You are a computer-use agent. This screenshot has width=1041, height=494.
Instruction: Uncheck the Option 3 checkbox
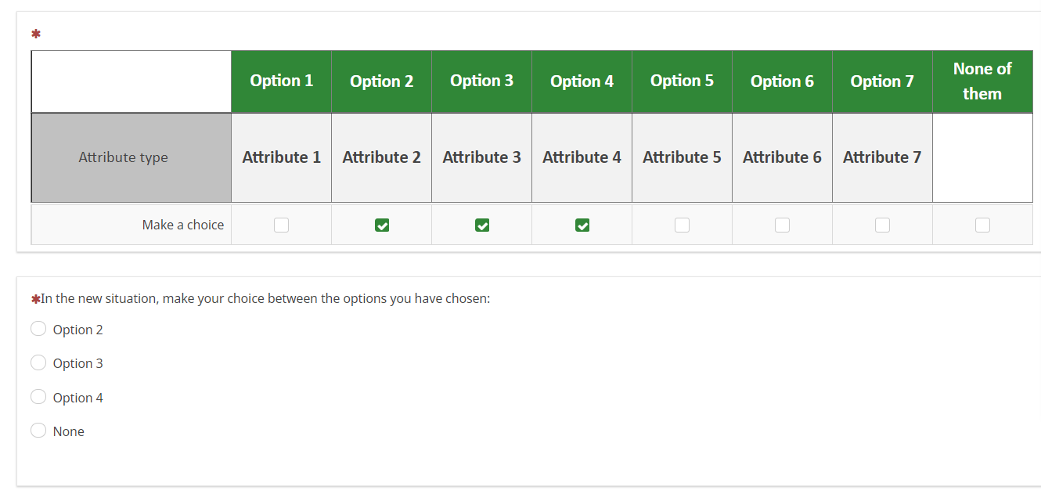click(482, 225)
